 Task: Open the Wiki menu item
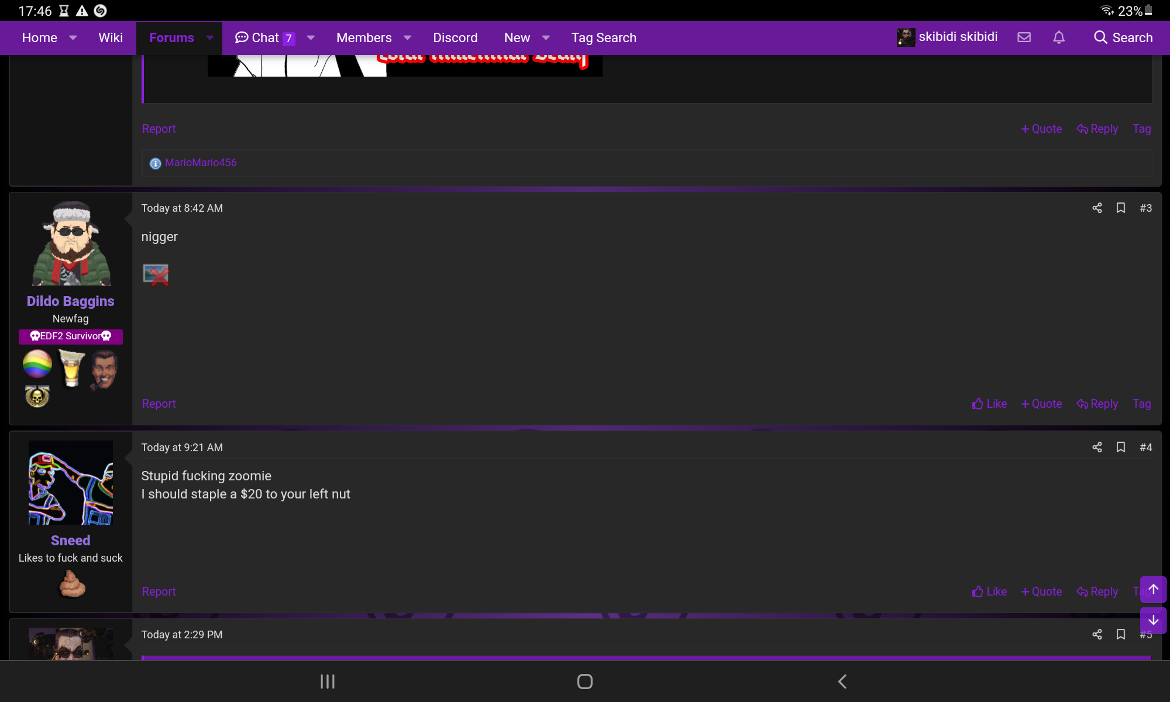(x=111, y=37)
